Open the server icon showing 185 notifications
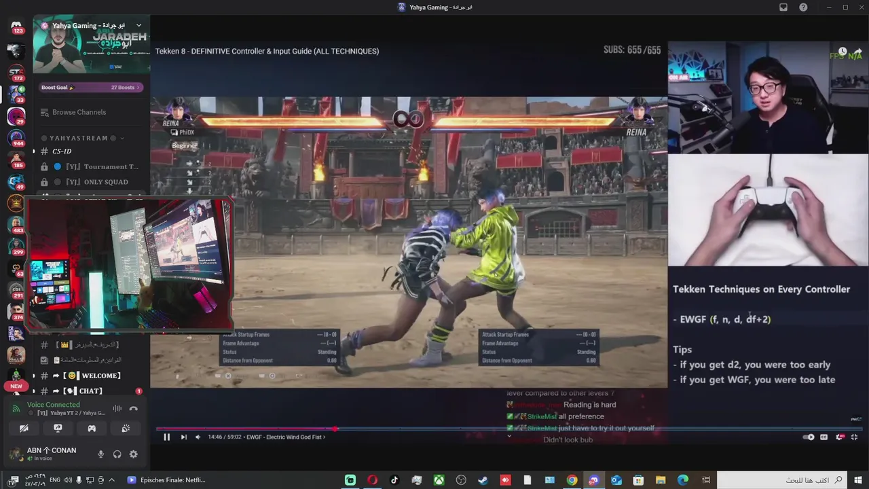The image size is (869, 489). point(16,159)
